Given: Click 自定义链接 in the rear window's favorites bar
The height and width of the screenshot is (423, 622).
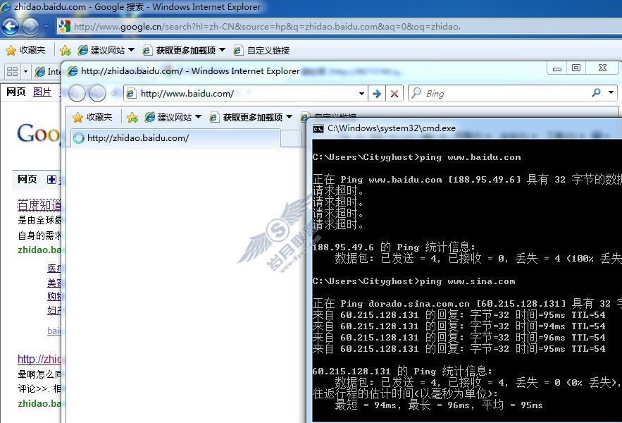Looking at the screenshot, I should (x=262, y=51).
